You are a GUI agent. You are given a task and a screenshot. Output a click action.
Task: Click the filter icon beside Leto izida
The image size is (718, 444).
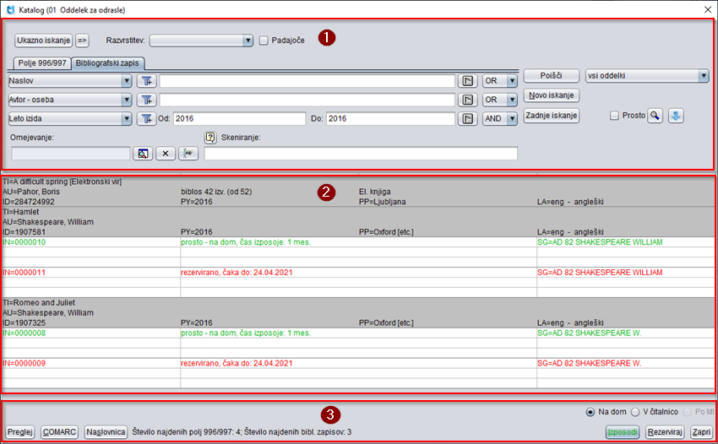coord(147,119)
